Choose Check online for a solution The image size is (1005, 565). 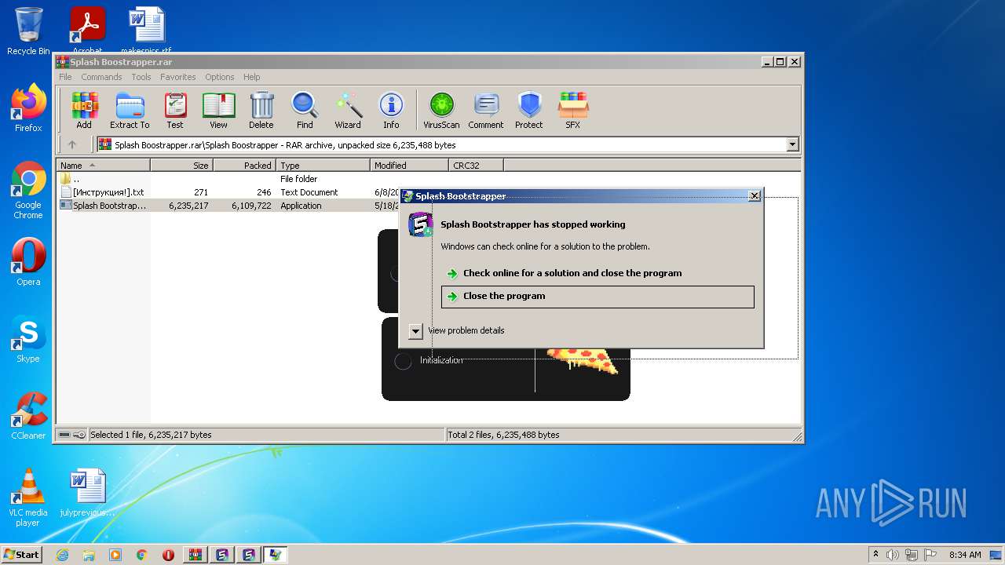tap(598, 273)
